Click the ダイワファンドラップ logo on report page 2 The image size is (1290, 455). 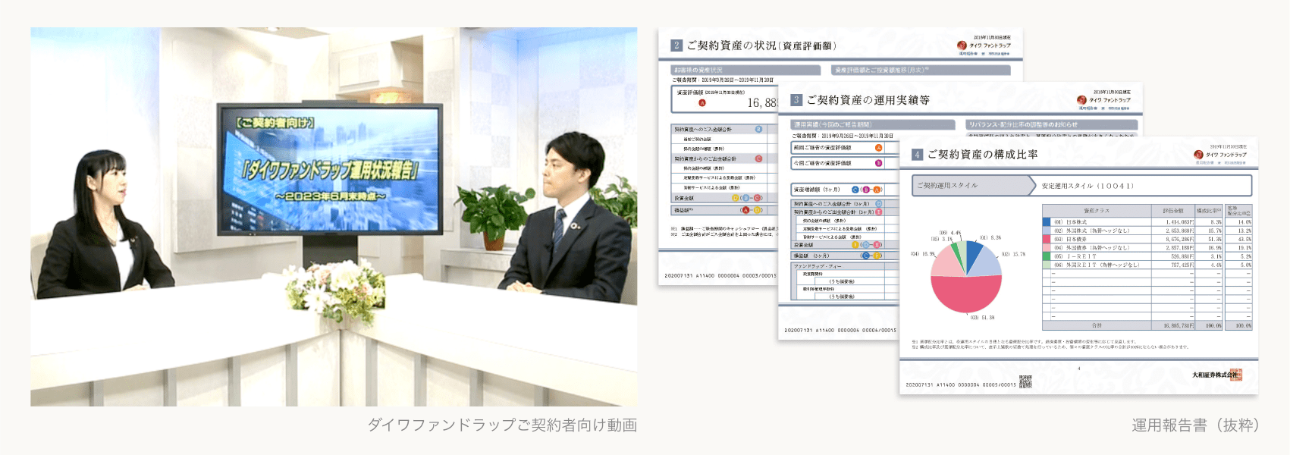click(x=984, y=45)
